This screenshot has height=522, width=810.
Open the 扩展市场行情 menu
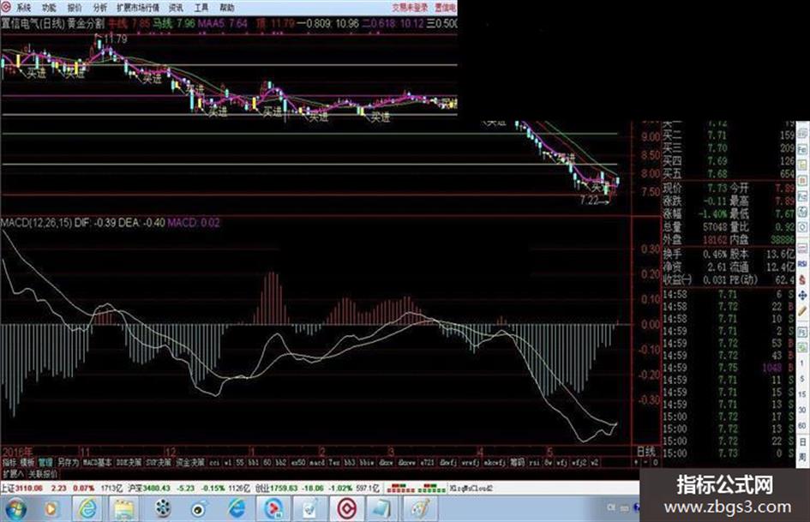pyautogui.click(x=138, y=8)
